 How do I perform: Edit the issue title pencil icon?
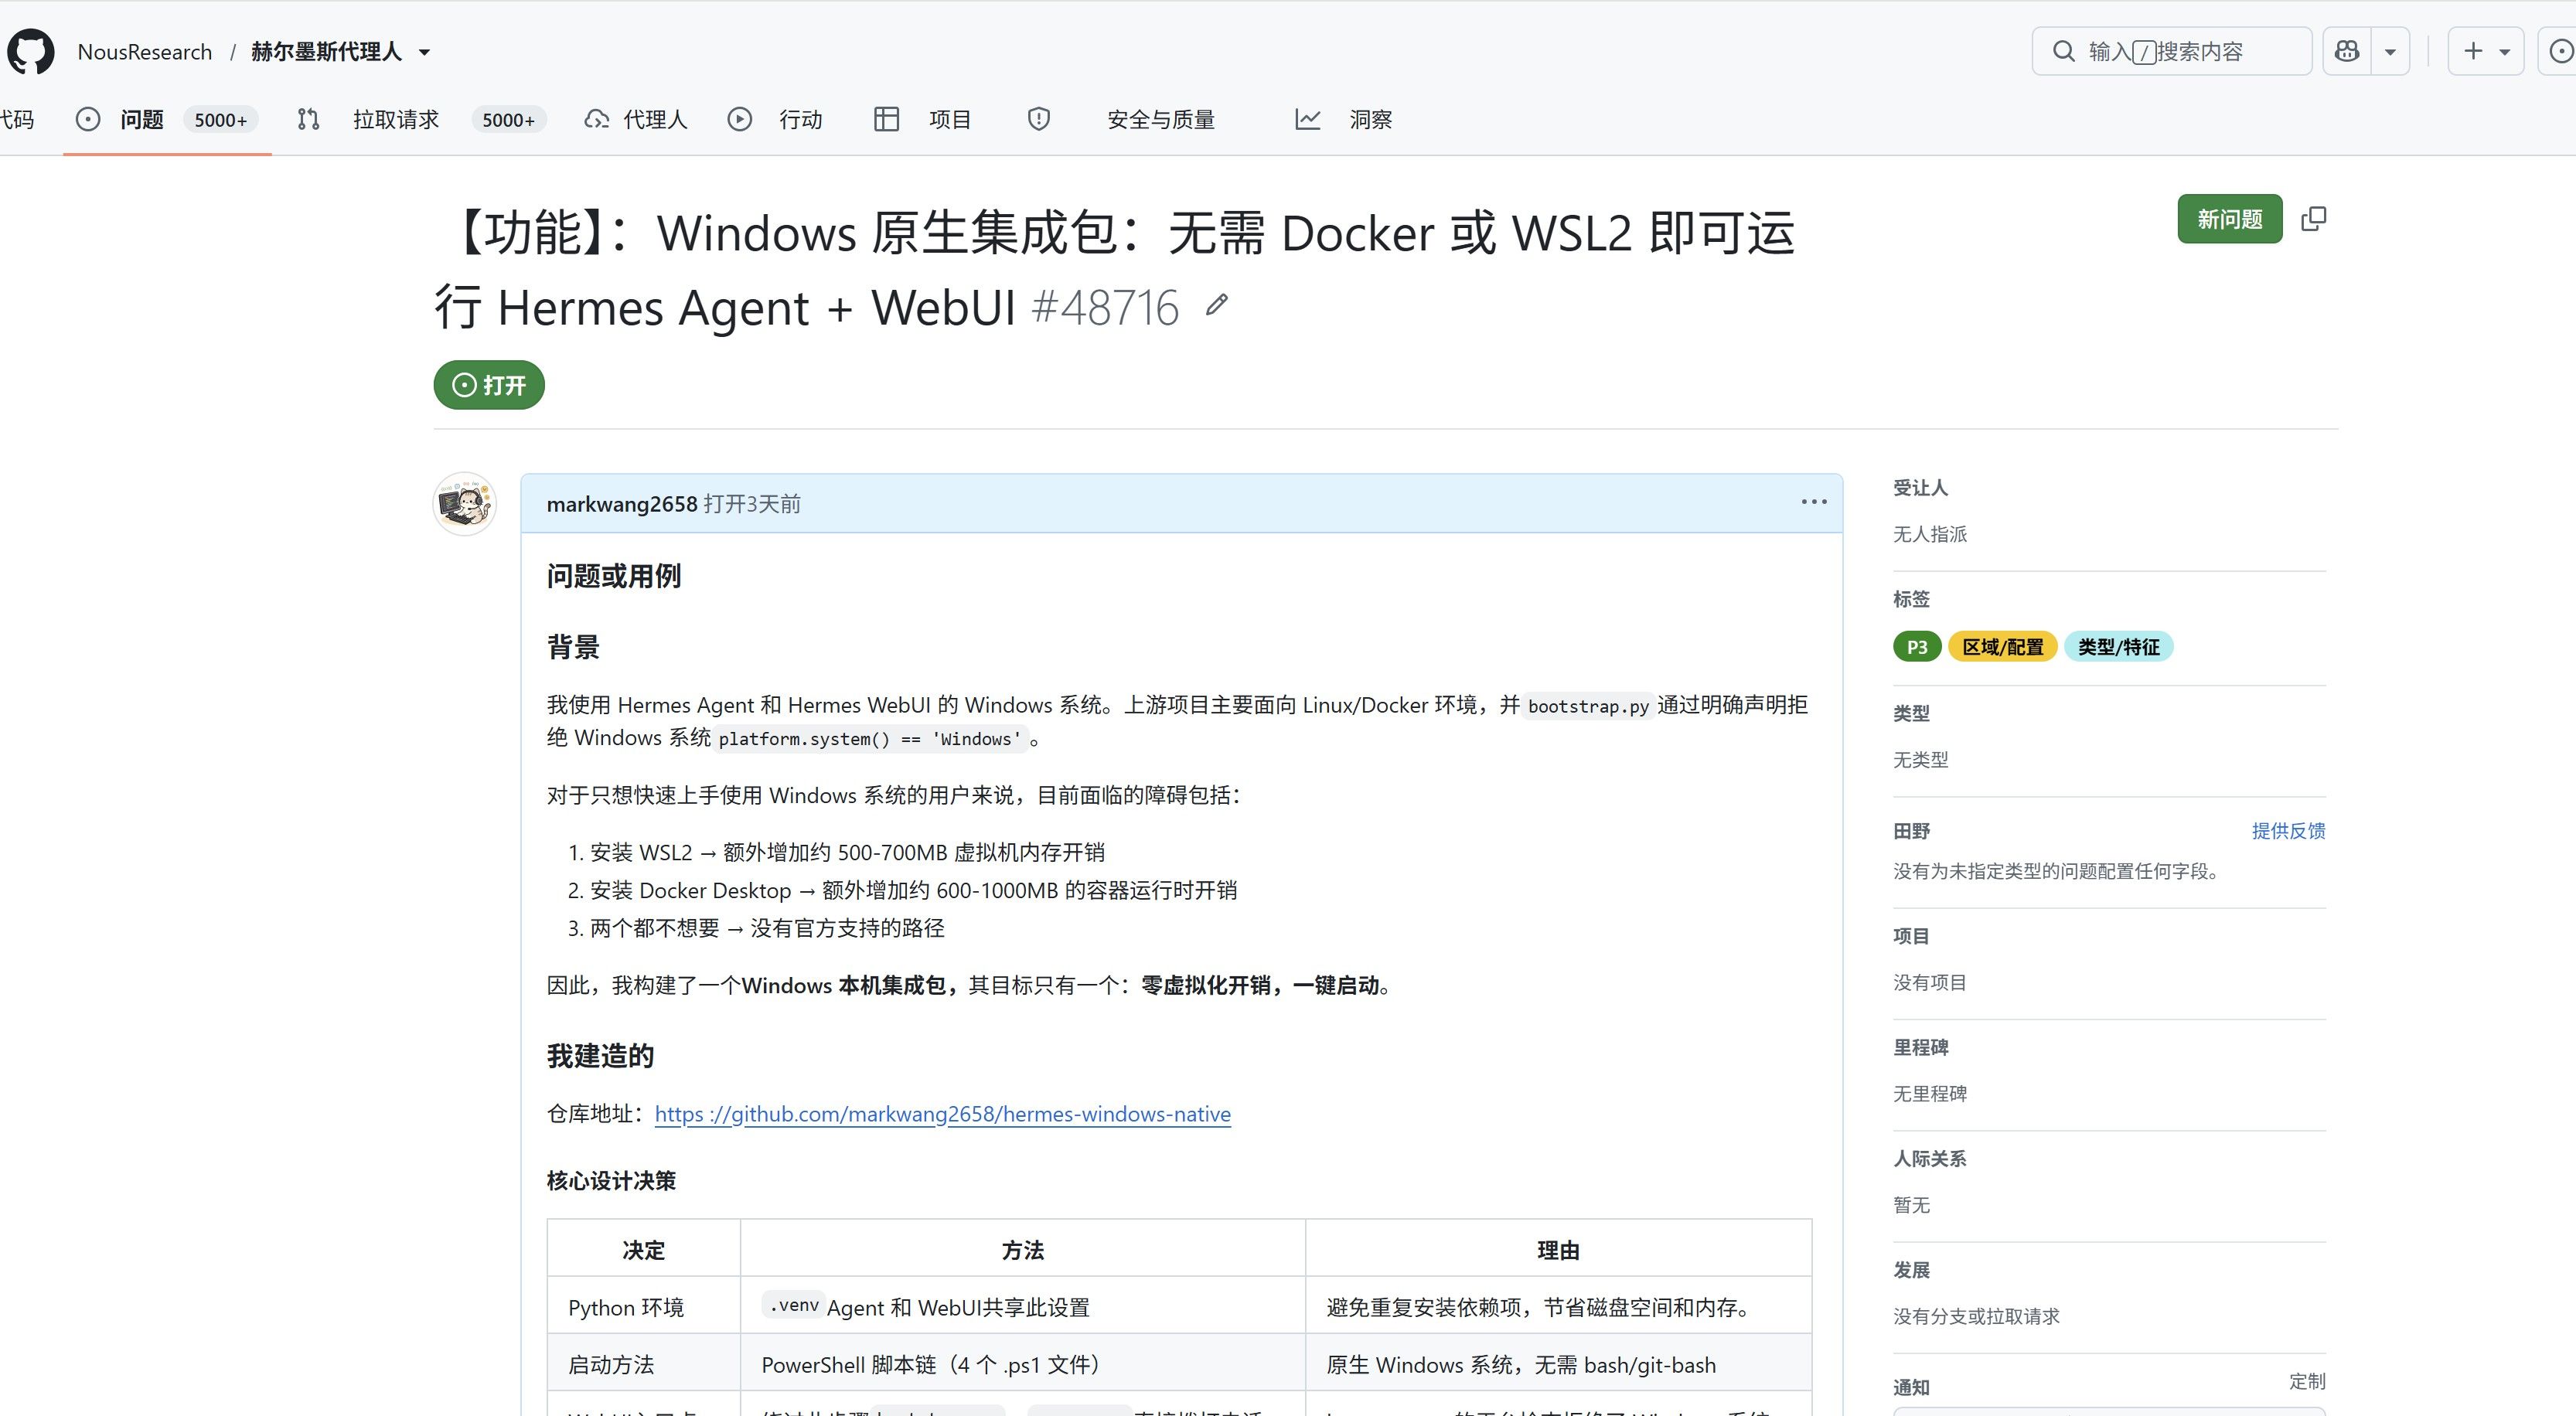(x=1216, y=305)
